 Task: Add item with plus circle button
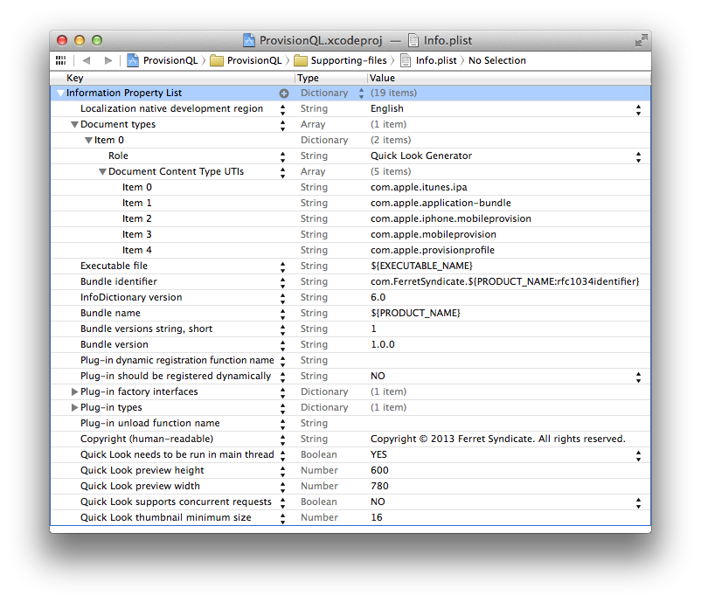(284, 93)
